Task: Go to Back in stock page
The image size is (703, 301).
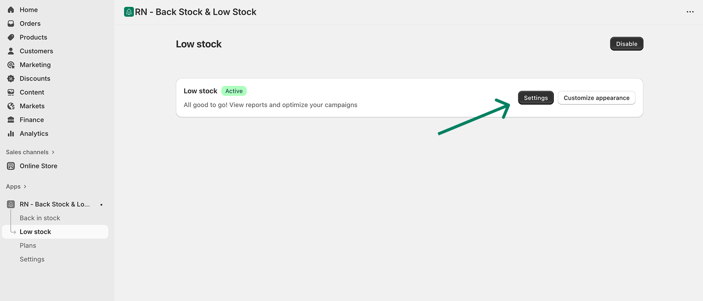Action: (x=40, y=218)
